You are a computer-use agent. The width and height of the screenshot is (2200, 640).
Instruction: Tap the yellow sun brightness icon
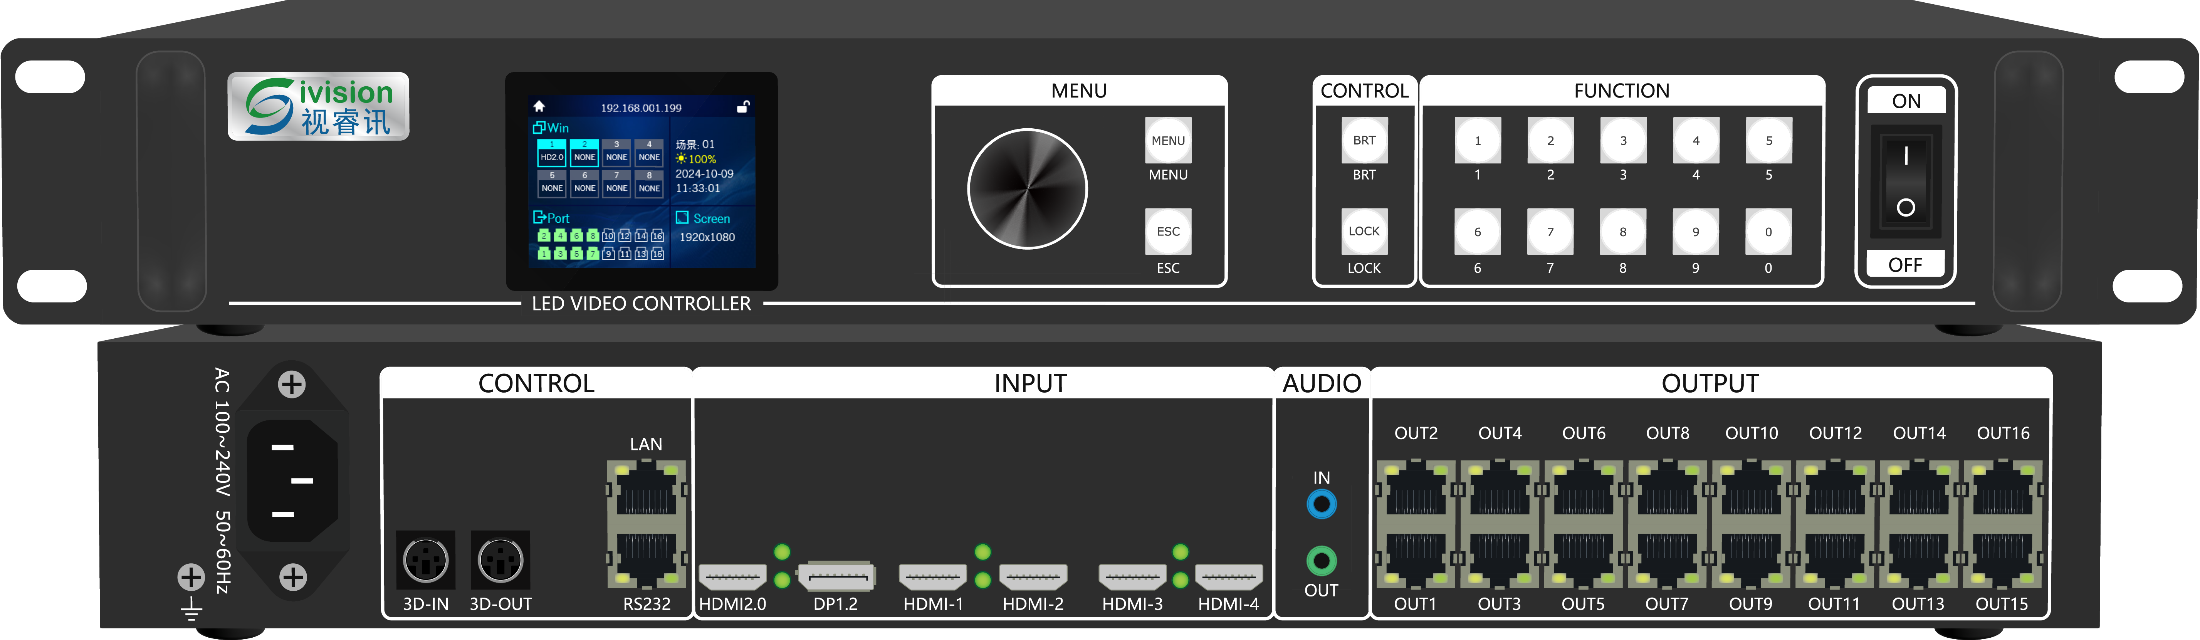point(681,158)
